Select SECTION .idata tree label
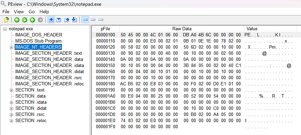The width and height of the screenshot is (301, 135). (31, 102)
